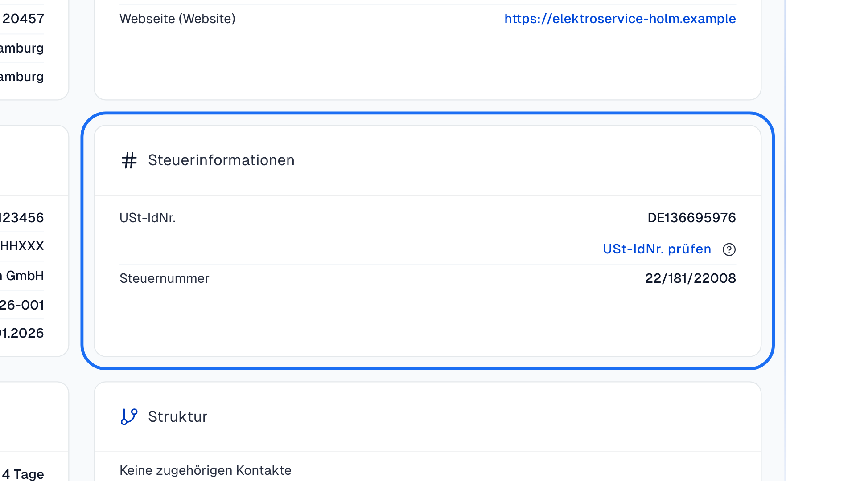
Task: Click the help question mark icon
Action: [x=729, y=249]
